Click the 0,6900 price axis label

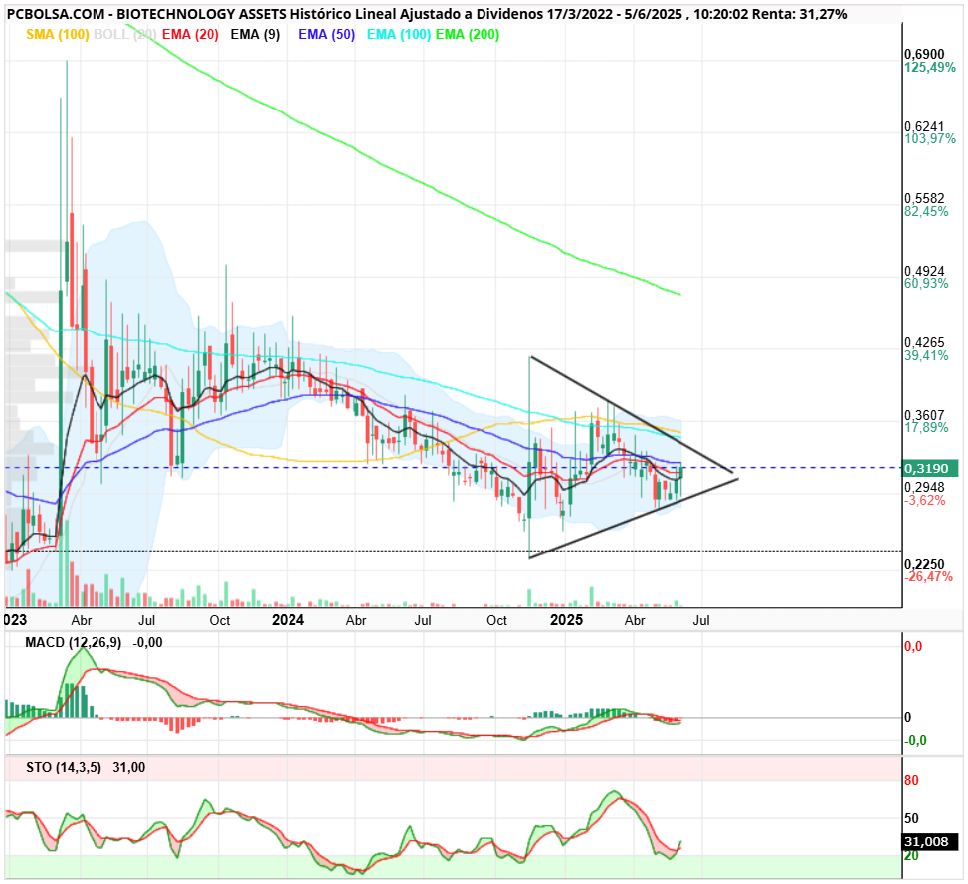(924, 55)
